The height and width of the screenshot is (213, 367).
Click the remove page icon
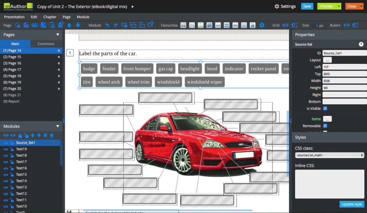61,25
